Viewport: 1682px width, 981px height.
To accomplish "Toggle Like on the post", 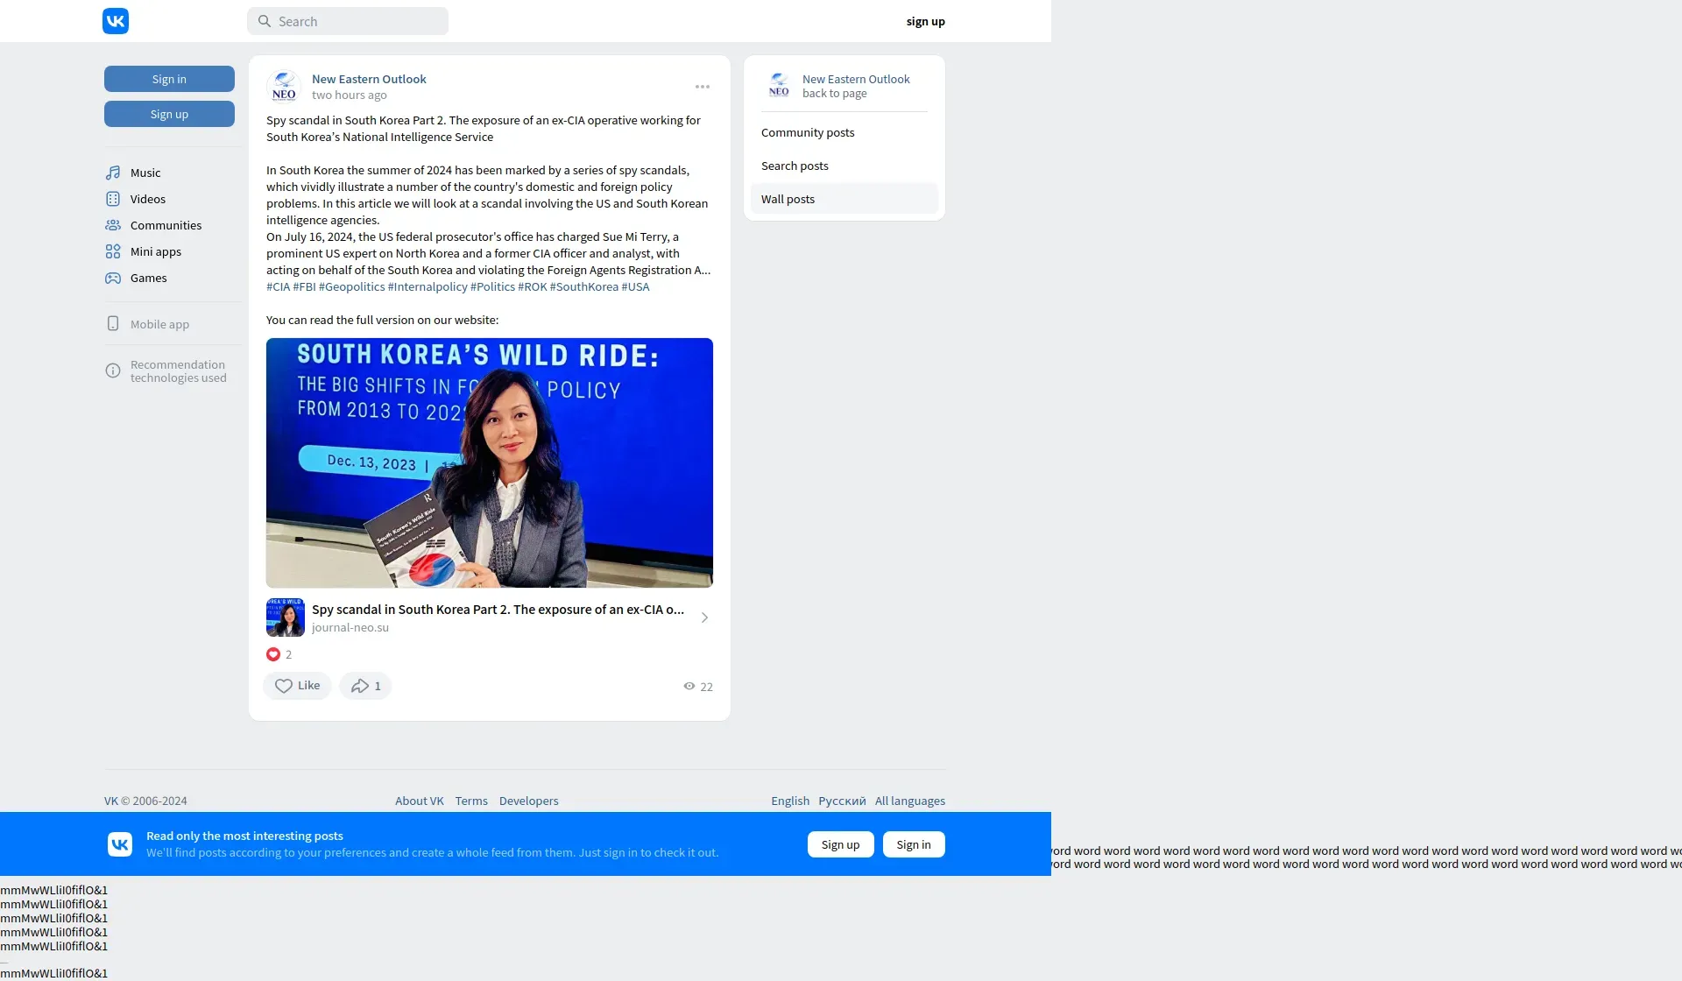I will (297, 686).
